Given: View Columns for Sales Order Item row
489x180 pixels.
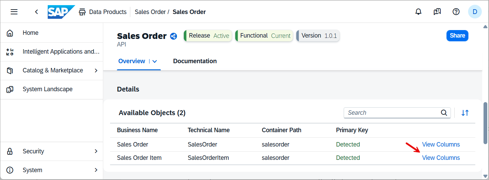Looking at the screenshot, I should (441, 158).
